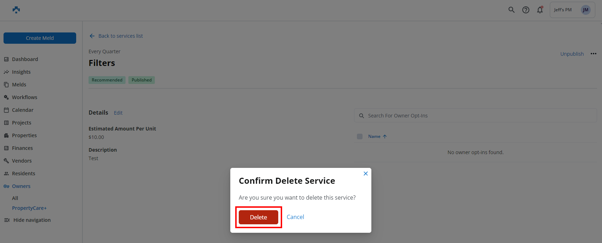Click the JM user avatar
Screen dimensions: 602x243
click(585, 10)
